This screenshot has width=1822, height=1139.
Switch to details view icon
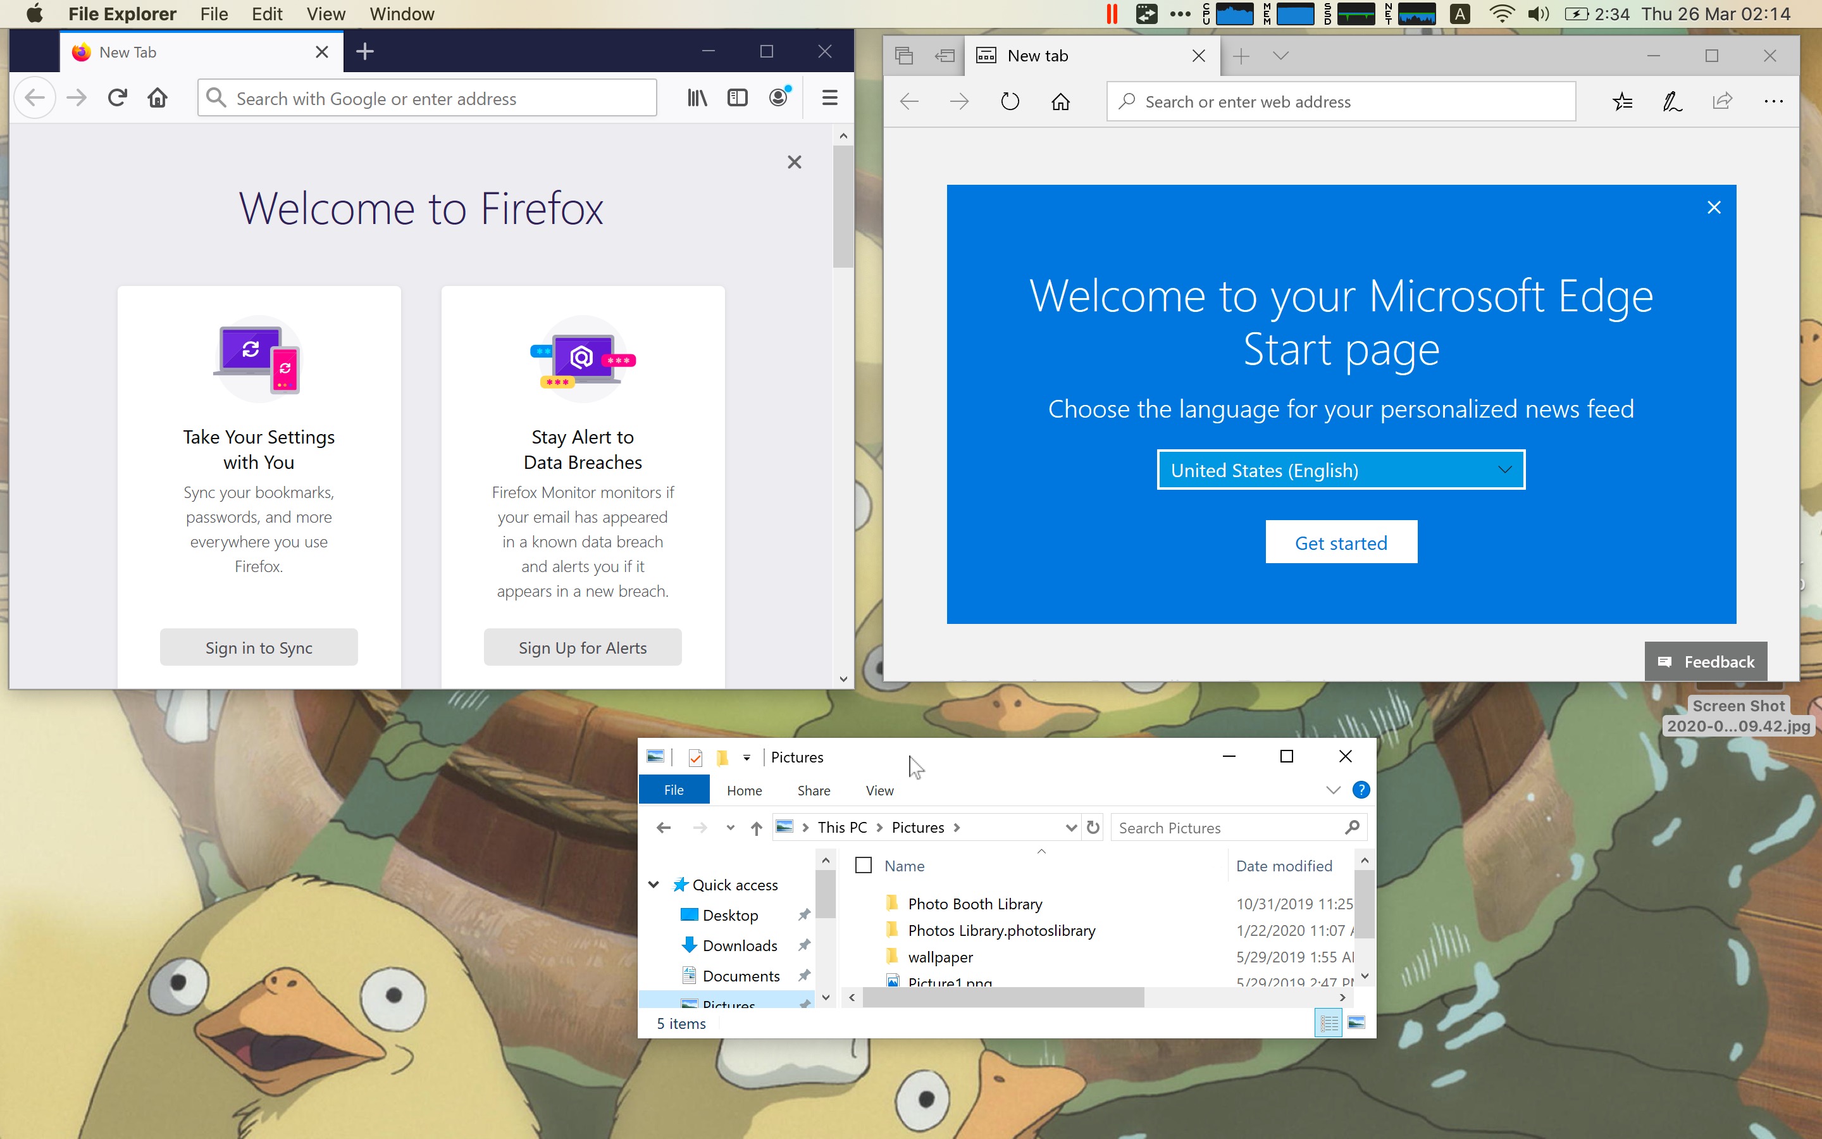(x=1329, y=1023)
